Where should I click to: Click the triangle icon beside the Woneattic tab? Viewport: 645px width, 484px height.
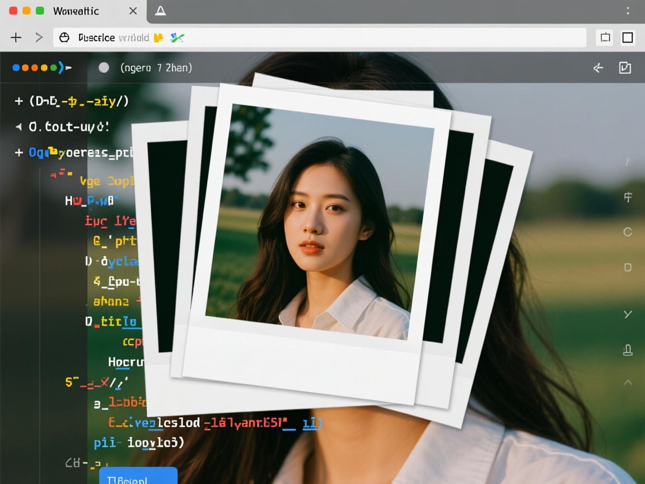click(x=161, y=11)
